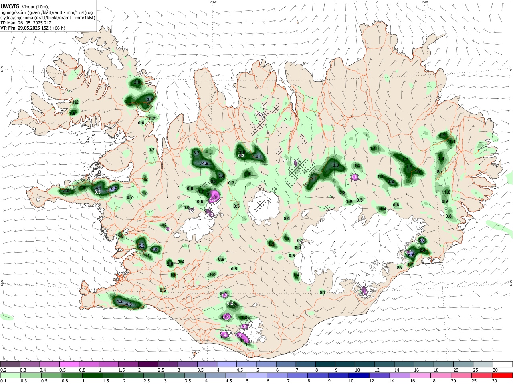
Task: Click the darkest purple 2 mm snow swatch
Action: click(148, 364)
